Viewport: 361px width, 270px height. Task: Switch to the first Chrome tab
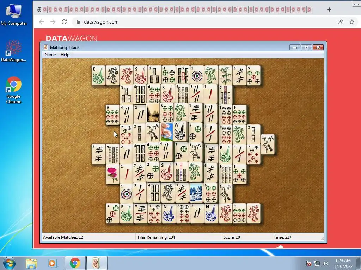click(39, 9)
